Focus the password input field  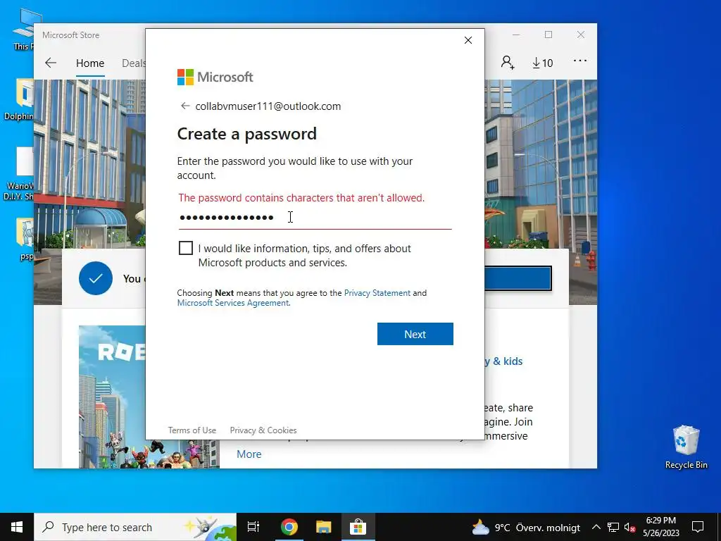[315, 217]
